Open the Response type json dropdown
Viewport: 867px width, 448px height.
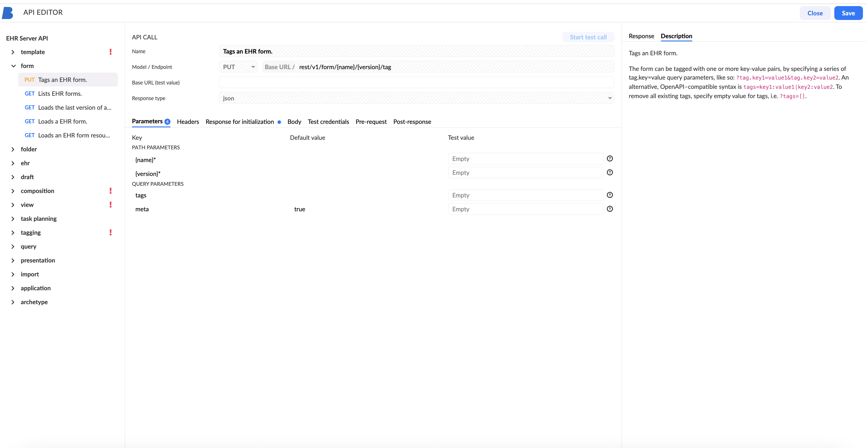(416, 98)
